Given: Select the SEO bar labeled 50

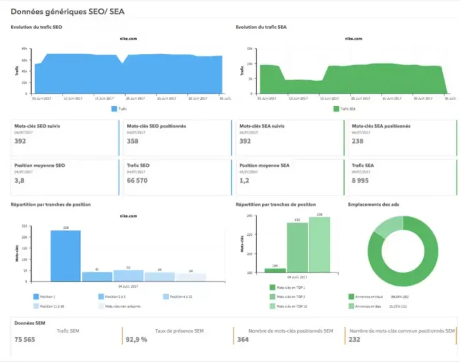Looking at the screenshot, I should coord(129,276).
